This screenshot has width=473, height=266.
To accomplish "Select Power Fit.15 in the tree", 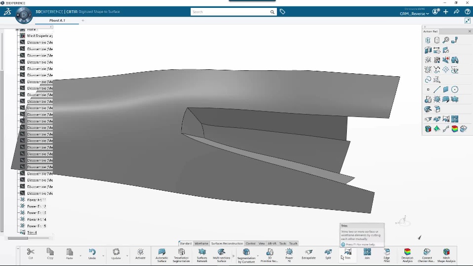I will (36, 226).
